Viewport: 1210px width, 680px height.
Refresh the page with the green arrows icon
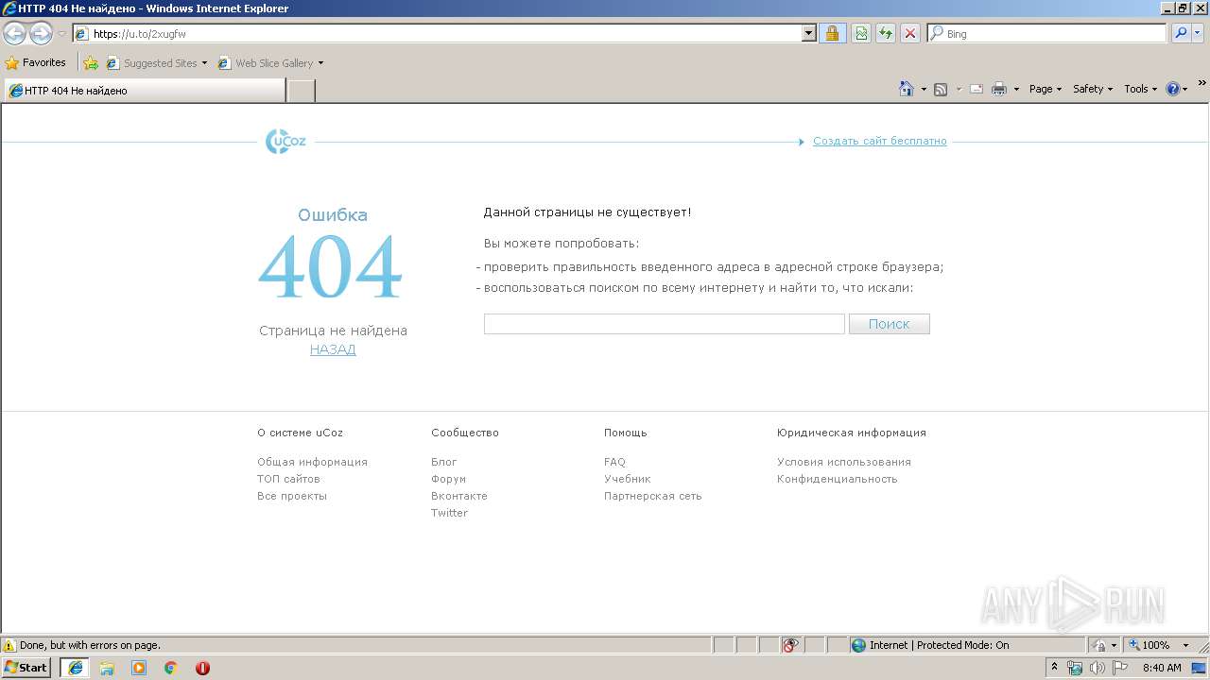click(886, 33)
